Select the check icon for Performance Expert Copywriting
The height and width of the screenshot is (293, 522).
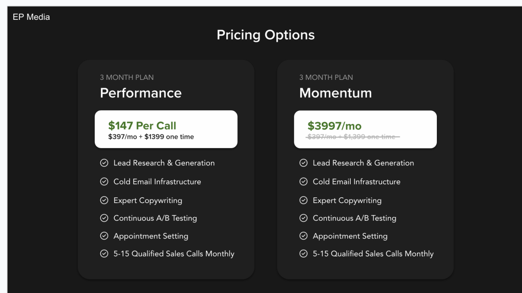pos(104,200)
